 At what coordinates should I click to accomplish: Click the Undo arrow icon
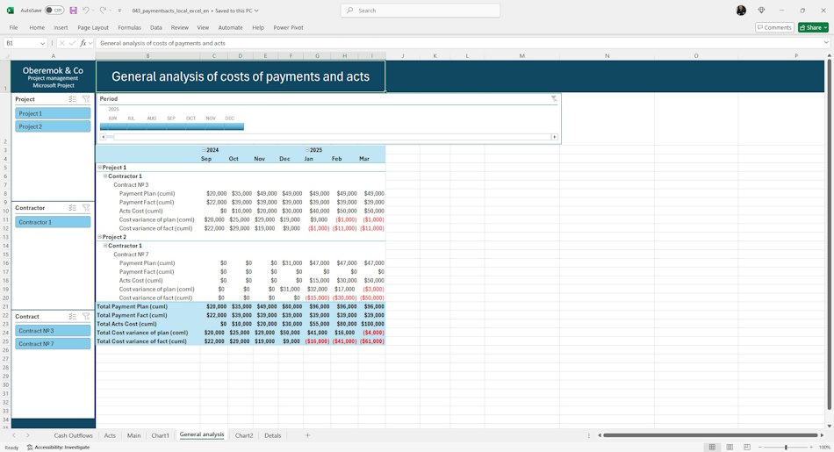pyautogui.click(x=85, y=11)
